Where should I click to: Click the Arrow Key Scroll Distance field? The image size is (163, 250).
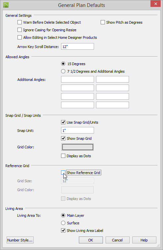pos(78,47)
